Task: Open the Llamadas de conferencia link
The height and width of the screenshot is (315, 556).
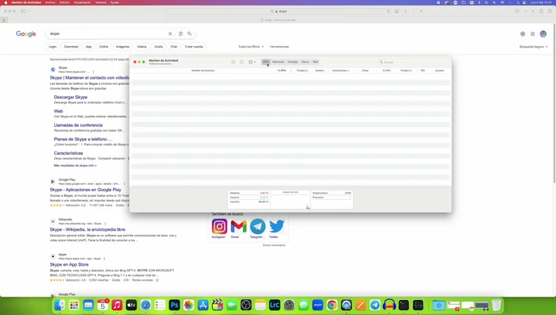Action: coord(78,125)
